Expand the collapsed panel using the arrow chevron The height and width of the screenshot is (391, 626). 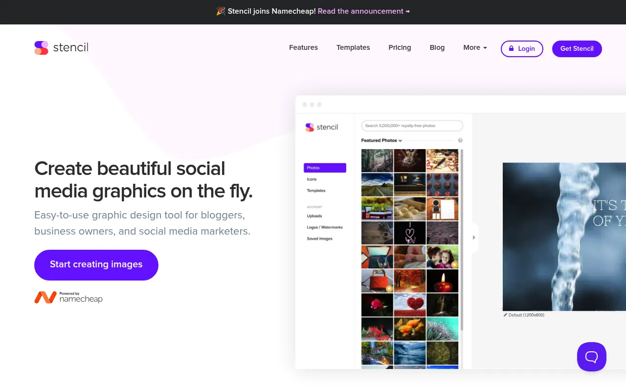click(473, 237)
